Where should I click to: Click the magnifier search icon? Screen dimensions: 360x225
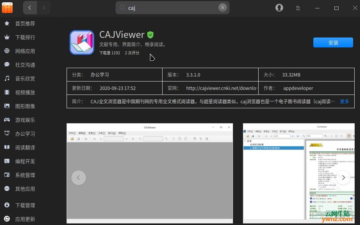122,8
